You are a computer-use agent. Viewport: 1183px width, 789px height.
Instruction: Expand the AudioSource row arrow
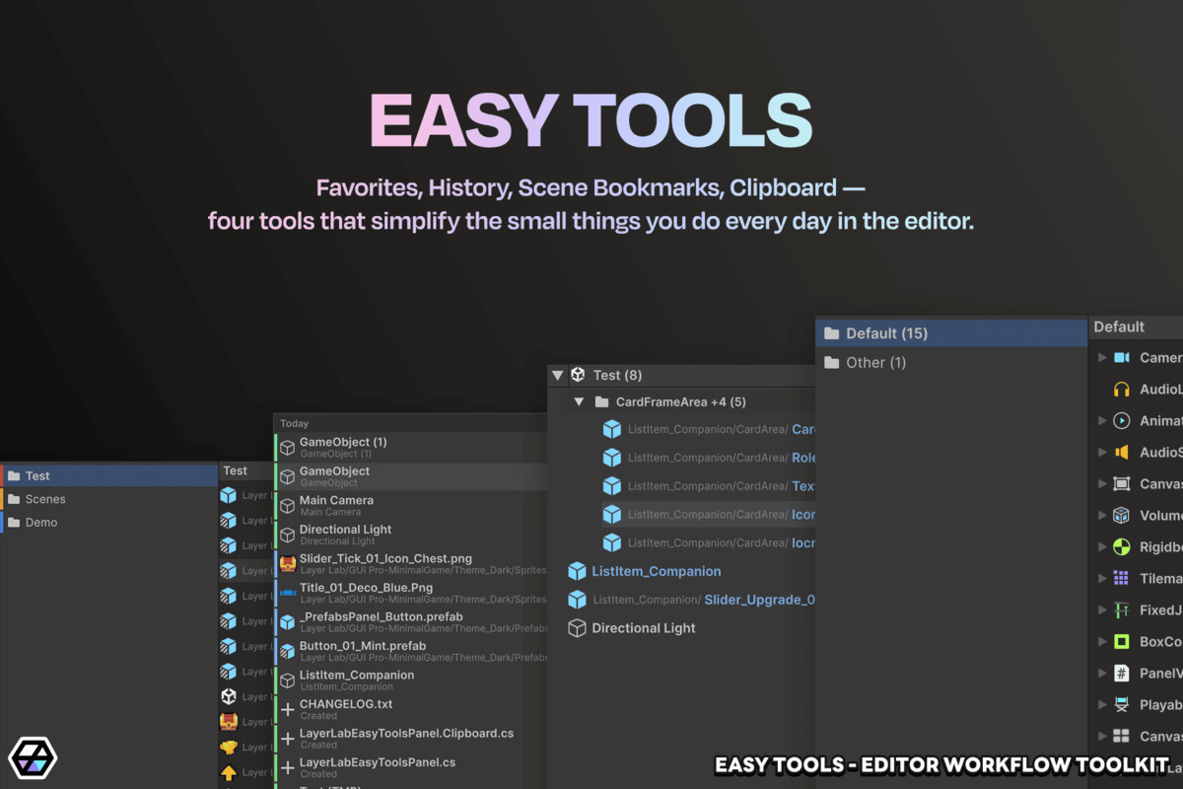[x=1102, y=452]
